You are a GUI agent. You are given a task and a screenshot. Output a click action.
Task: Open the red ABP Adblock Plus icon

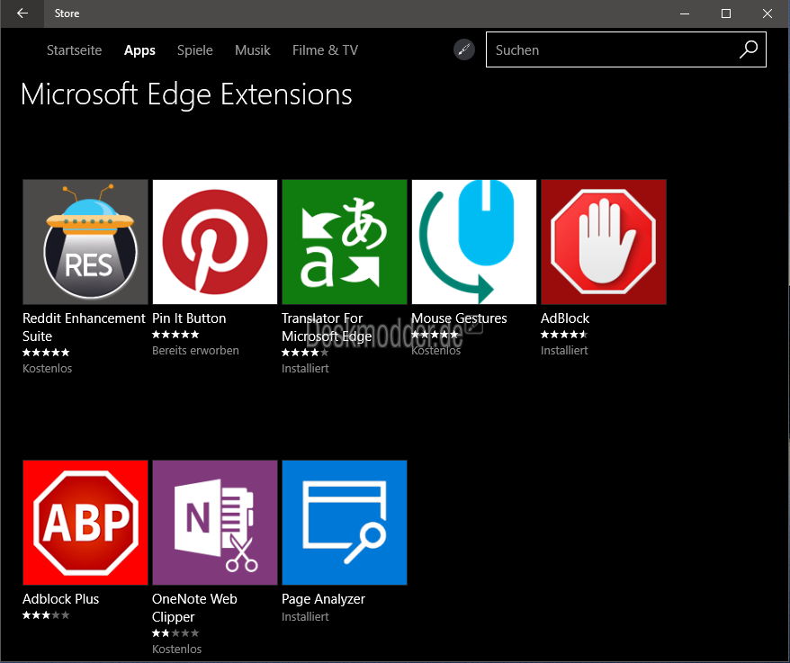tap(85, 523)
